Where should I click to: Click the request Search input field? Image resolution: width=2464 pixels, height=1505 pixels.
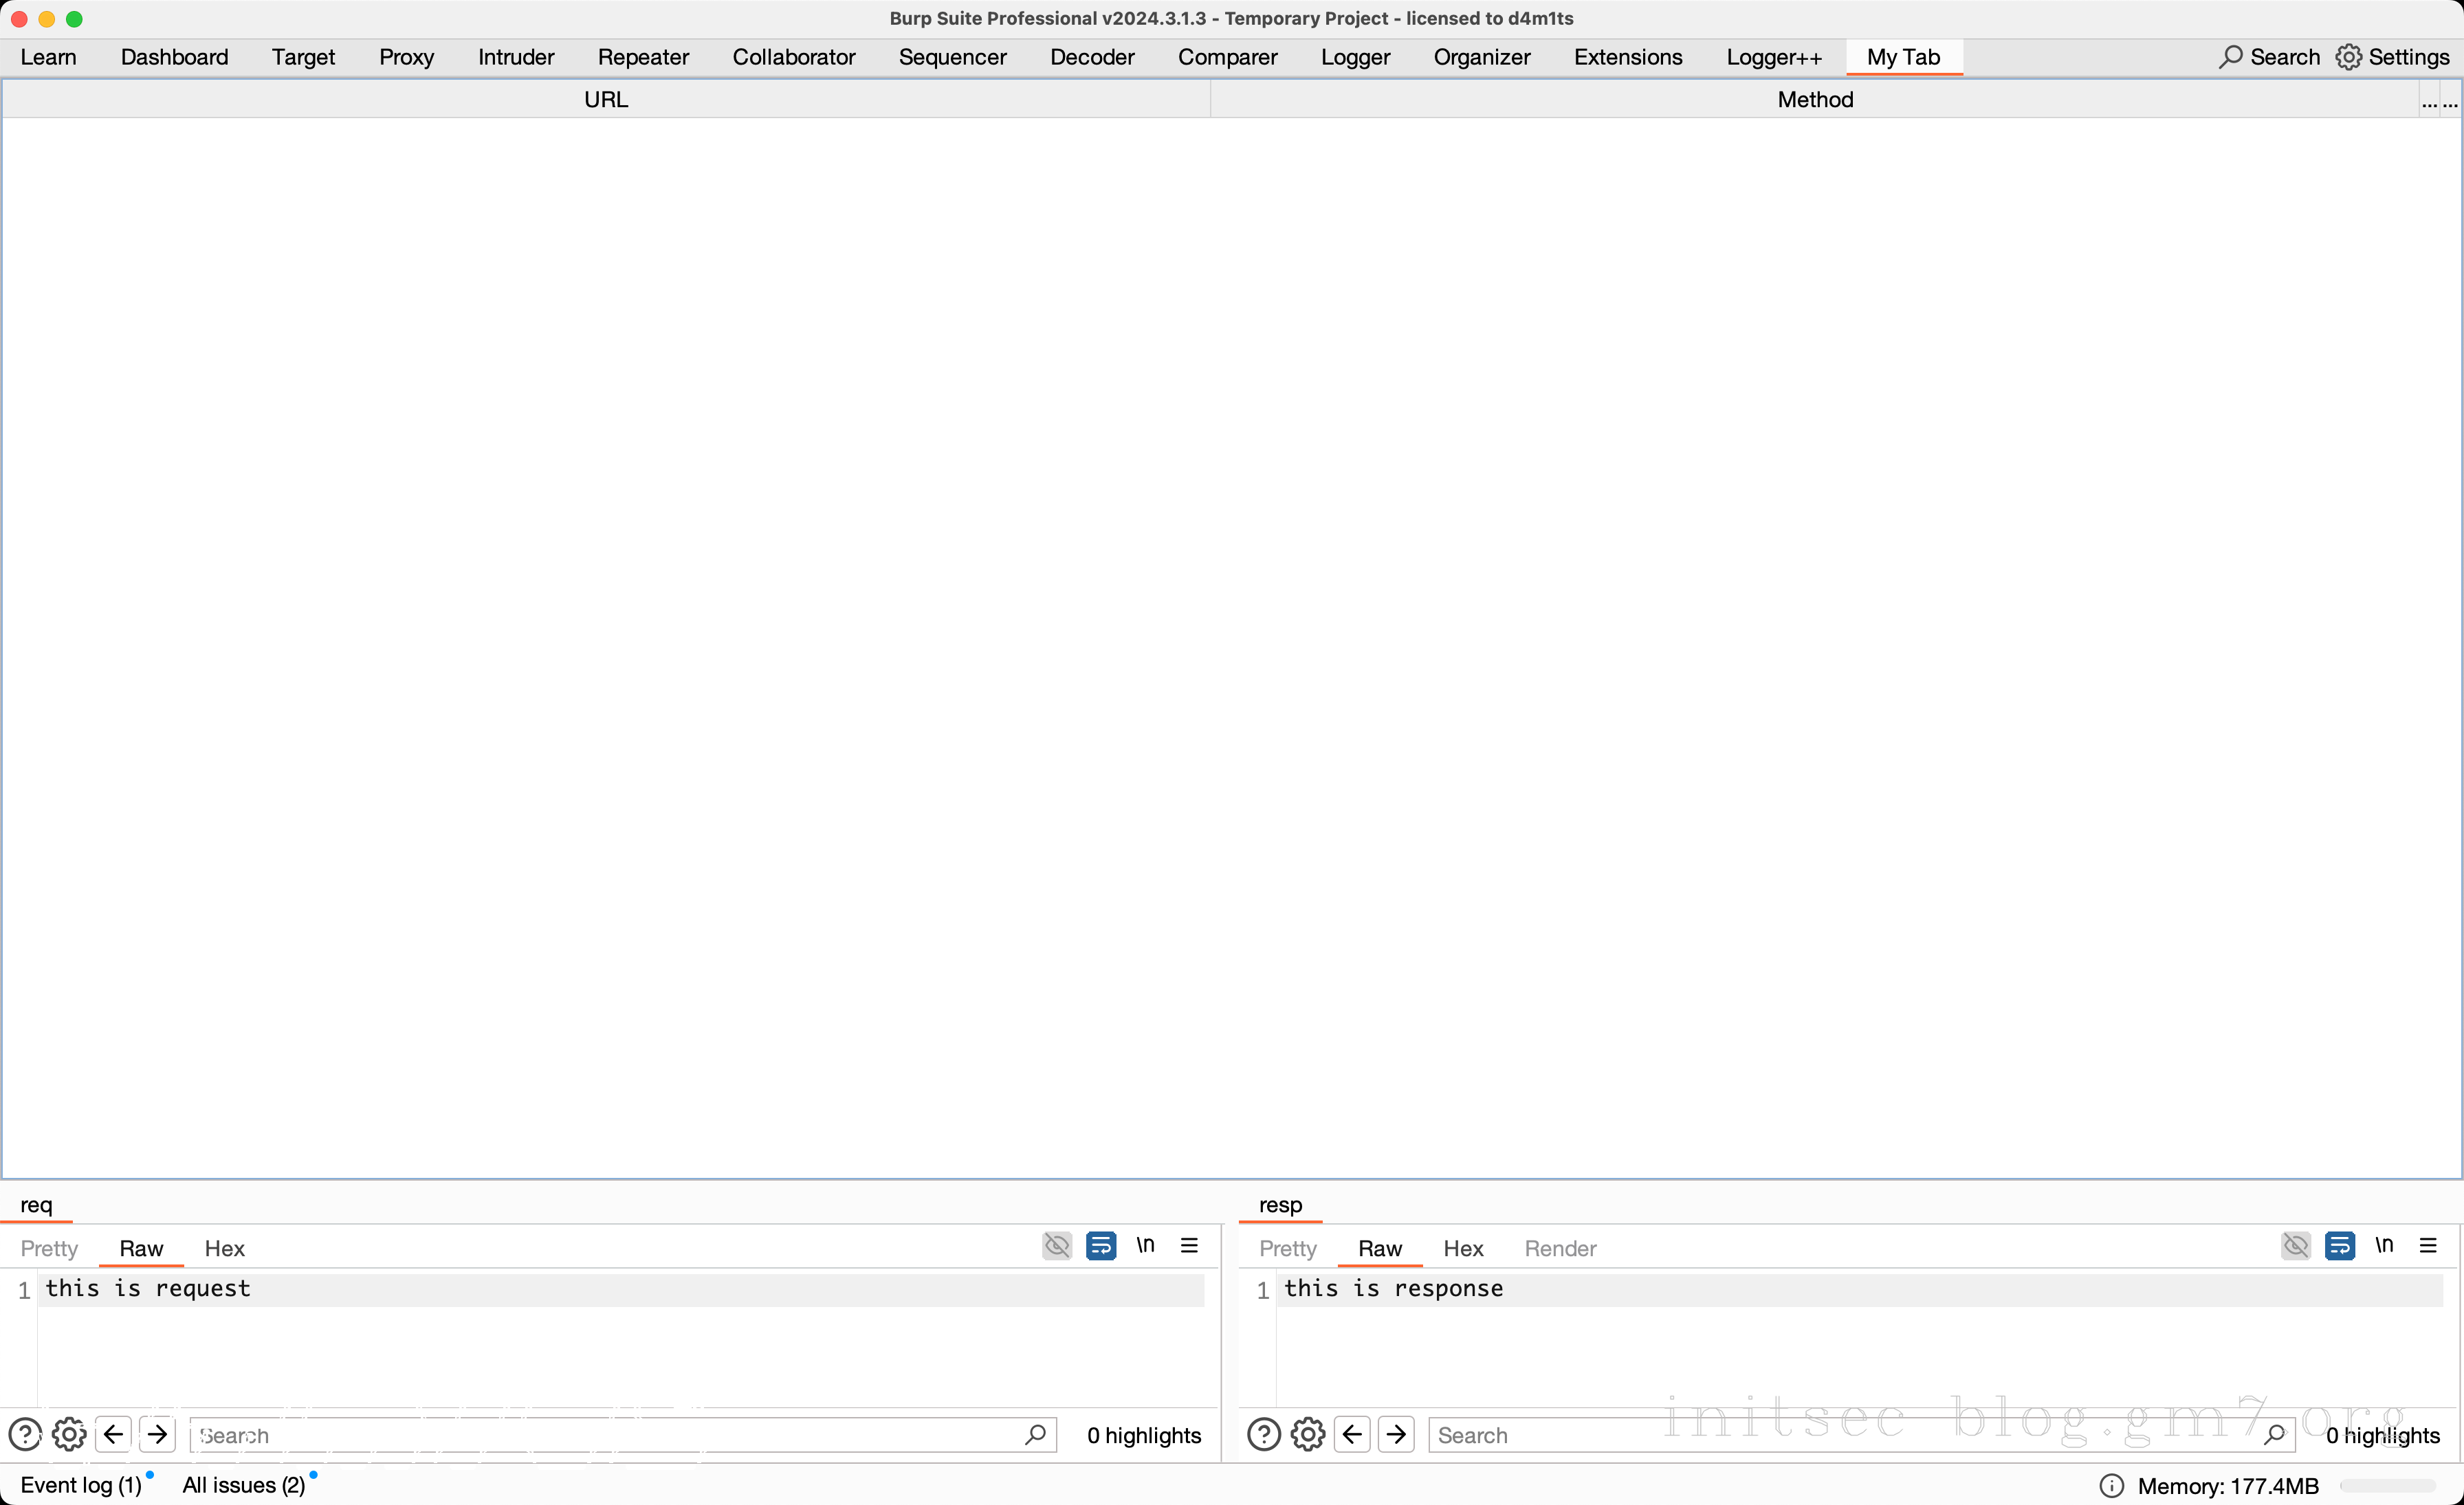[x=600, y=1435]
